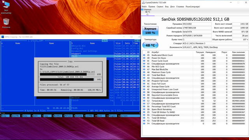The height and width of the screenshot is (140, 249).
Task: Click the 7MkFold key in Far Manager
Action: pos(68,116)
